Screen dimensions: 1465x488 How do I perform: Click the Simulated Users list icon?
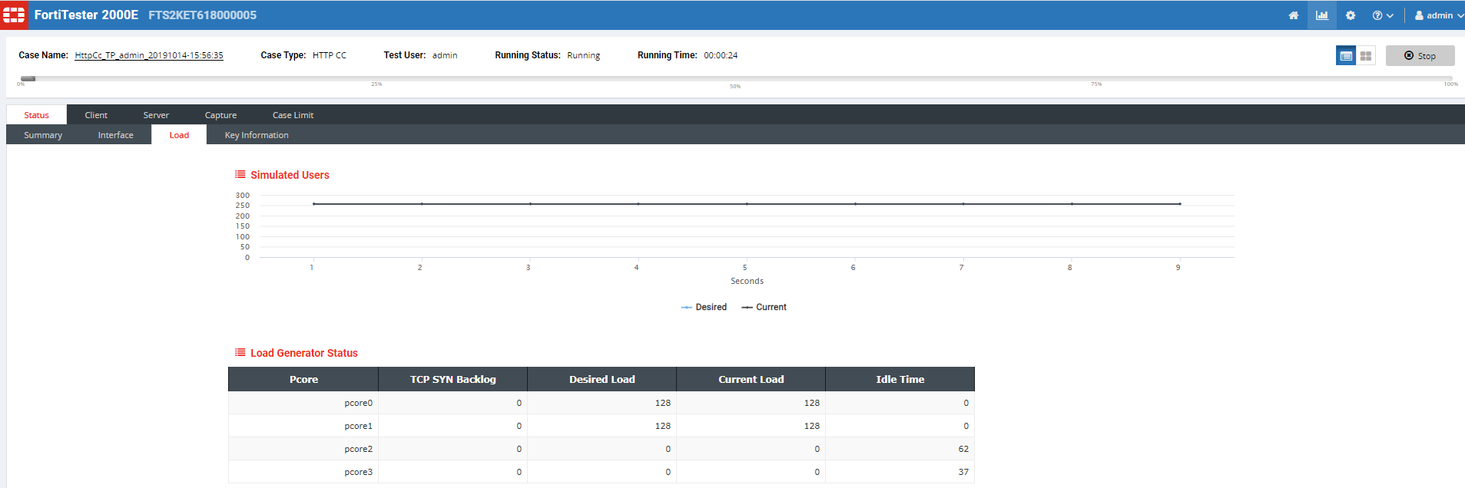coord(240,174)
